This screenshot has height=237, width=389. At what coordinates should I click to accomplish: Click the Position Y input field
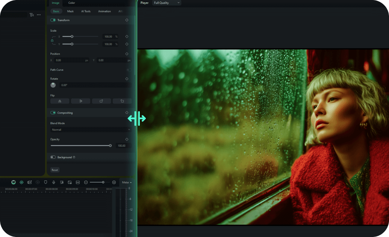[x=114, y=60]
